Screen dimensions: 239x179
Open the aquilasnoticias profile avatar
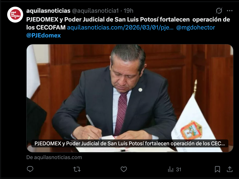pos(15,15)
